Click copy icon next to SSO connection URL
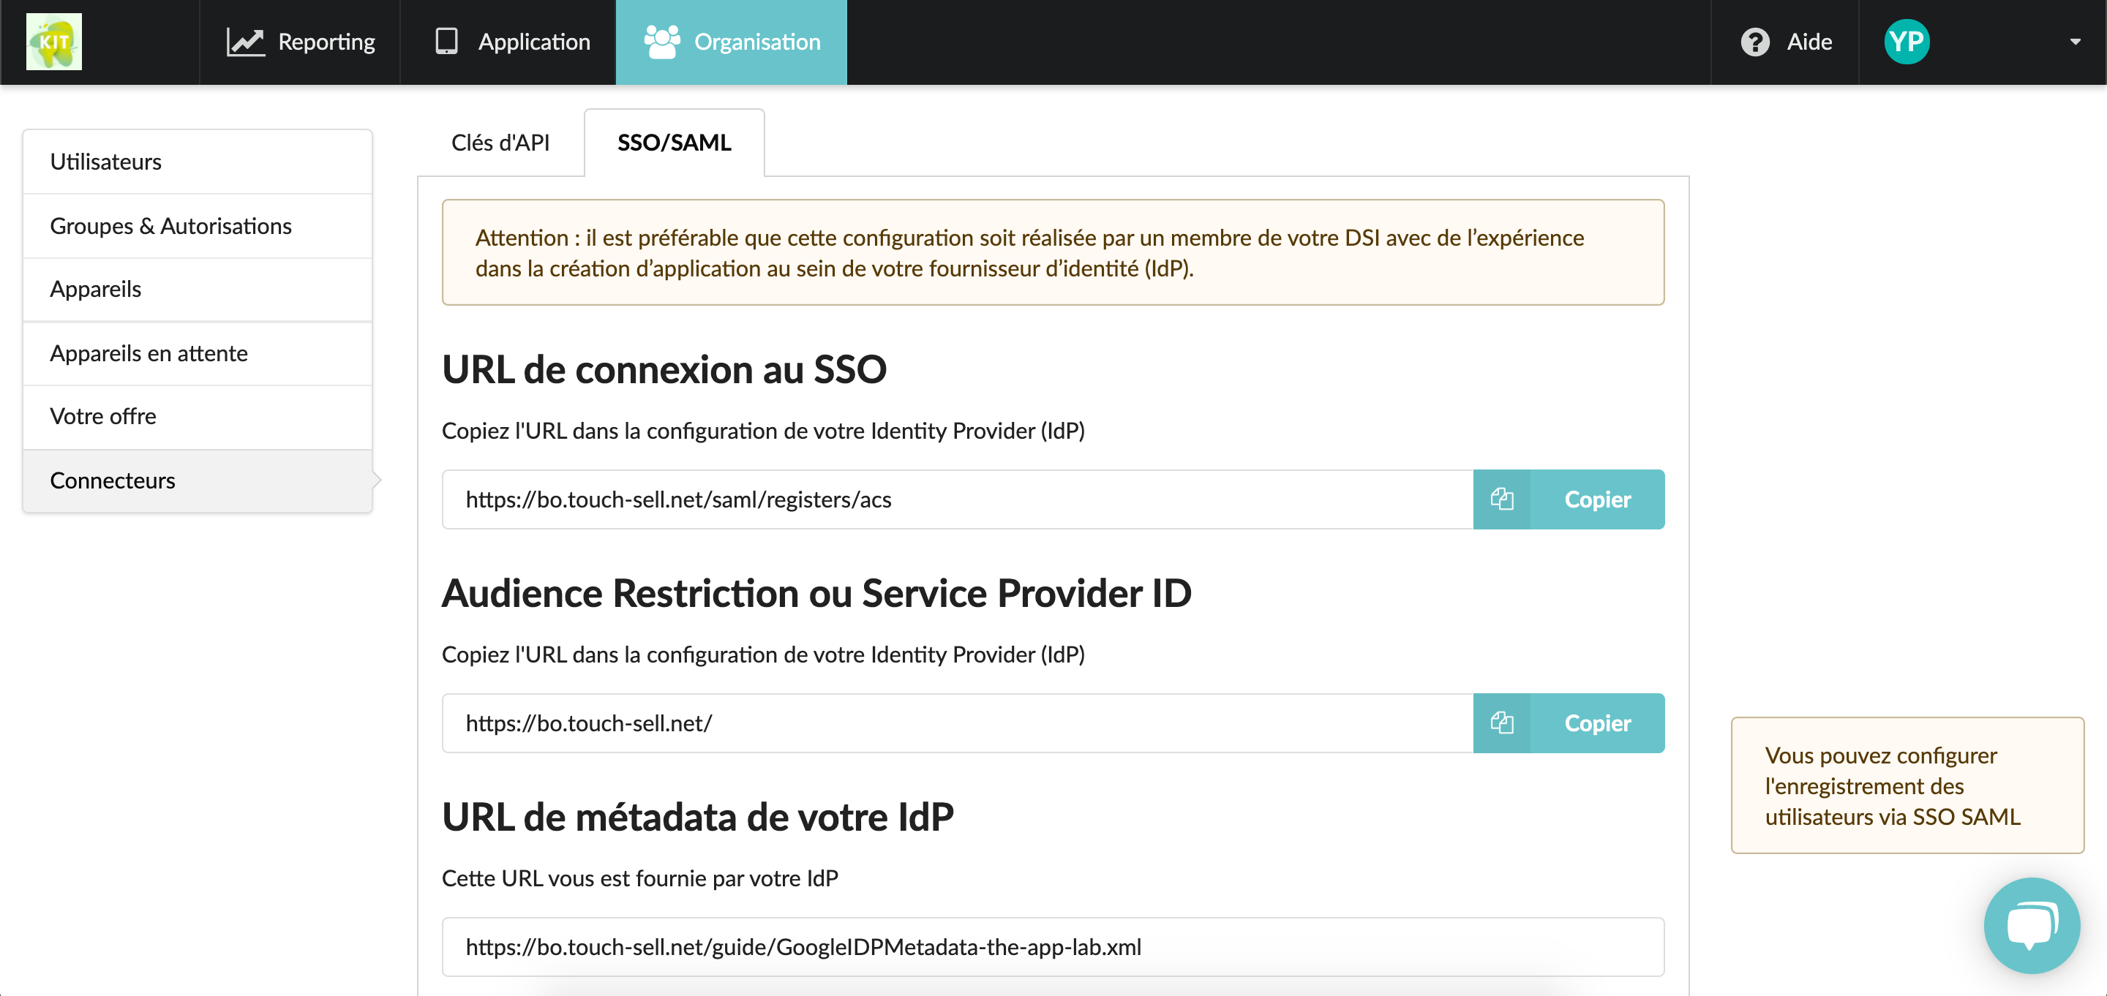2107x996 pixels. point(1502,499)
